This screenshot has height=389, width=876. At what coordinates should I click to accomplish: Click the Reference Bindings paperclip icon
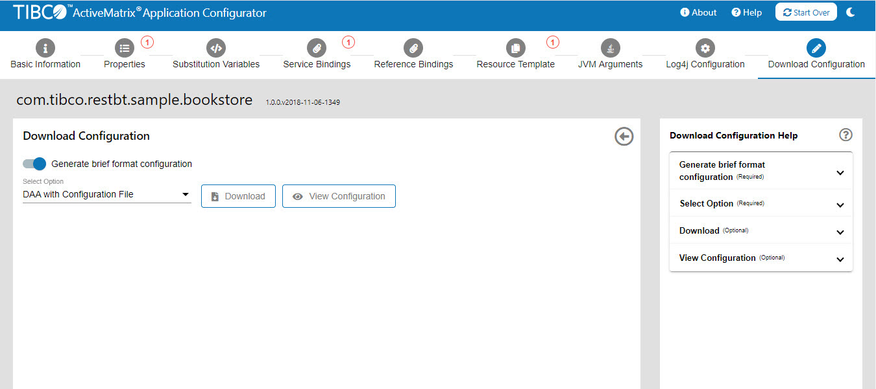click(x=413, y=48)
